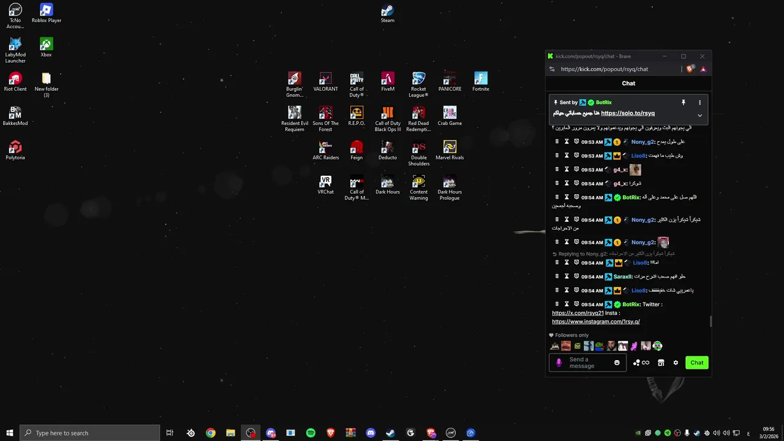
Task: Click the Brave Rewards triangle icon
Action: tap(703, 69)
